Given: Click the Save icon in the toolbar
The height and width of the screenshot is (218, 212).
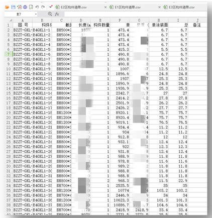Looking at the screenshot, I should pyautogui.click(x=13, y=7).
